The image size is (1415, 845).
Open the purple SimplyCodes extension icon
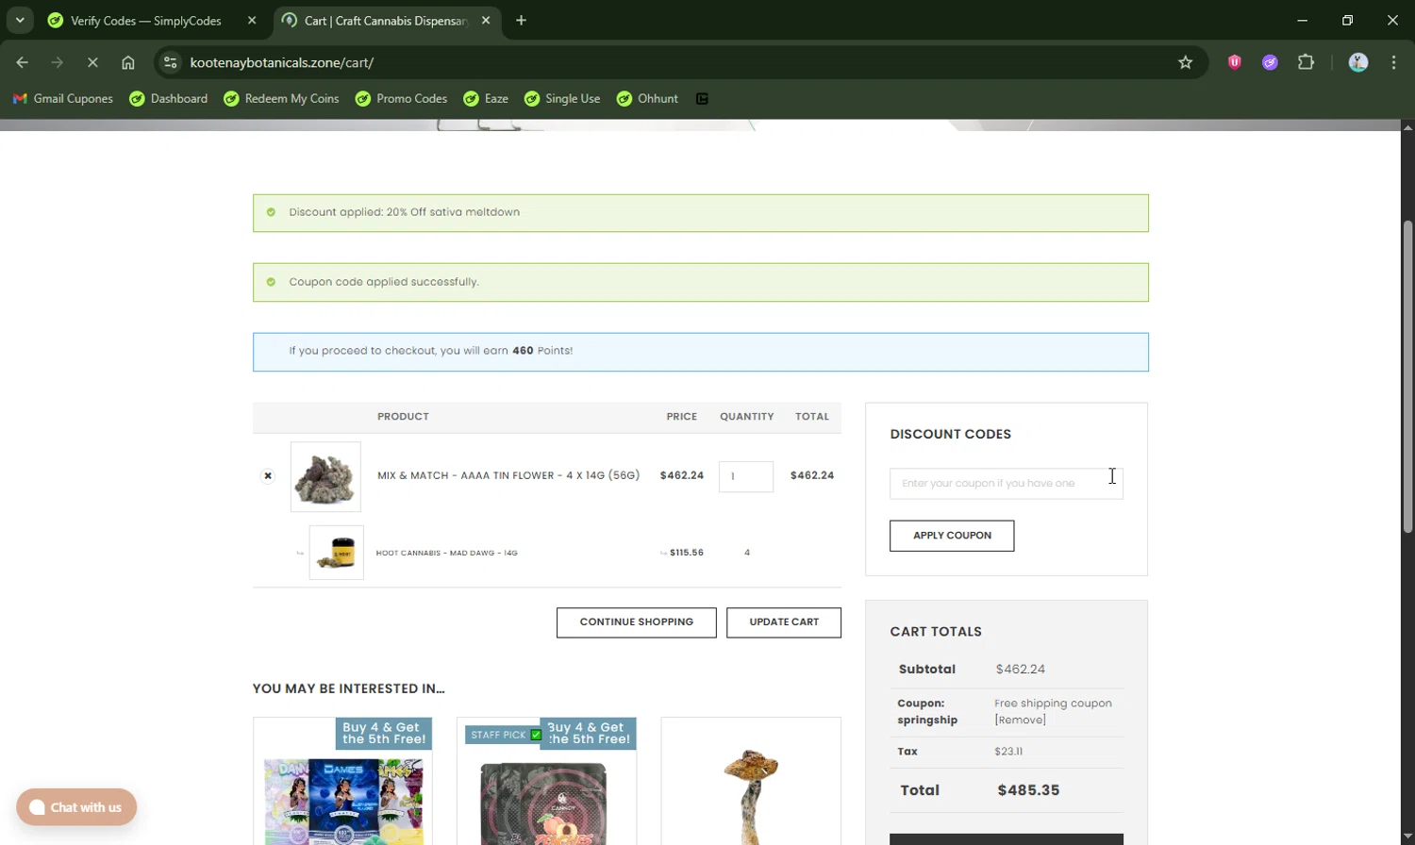click(1270, 62)
